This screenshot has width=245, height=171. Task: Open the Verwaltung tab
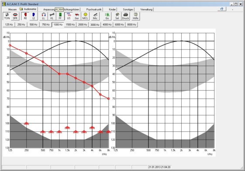point(146,9)
